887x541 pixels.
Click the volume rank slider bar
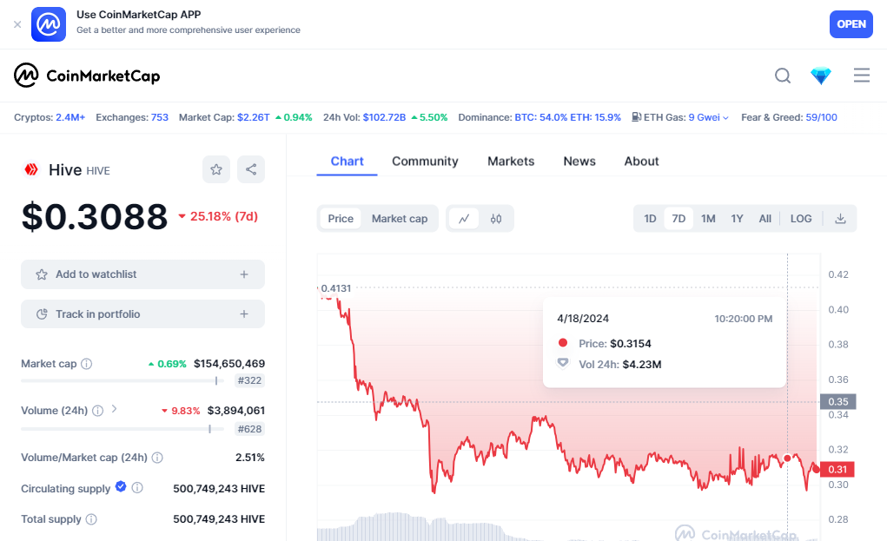point(122,429)
